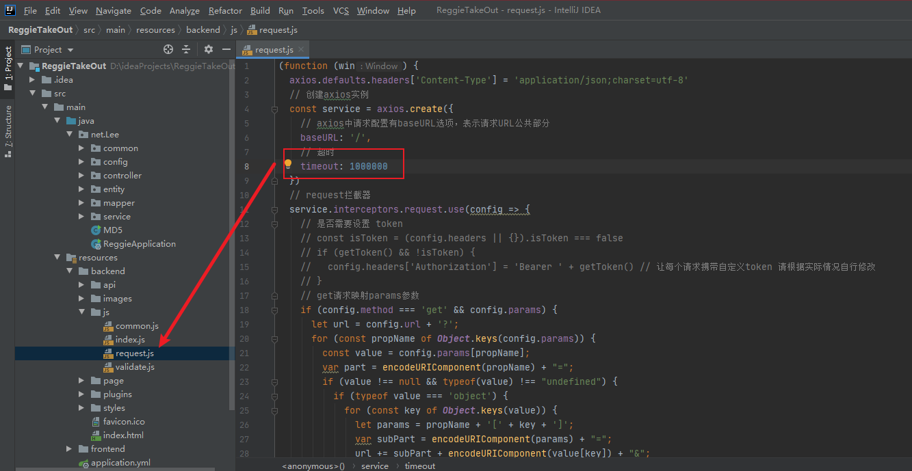Click ReggieTakeOut breadcrumb in navigation bar
912x471 pixels.
pos(40,30)
